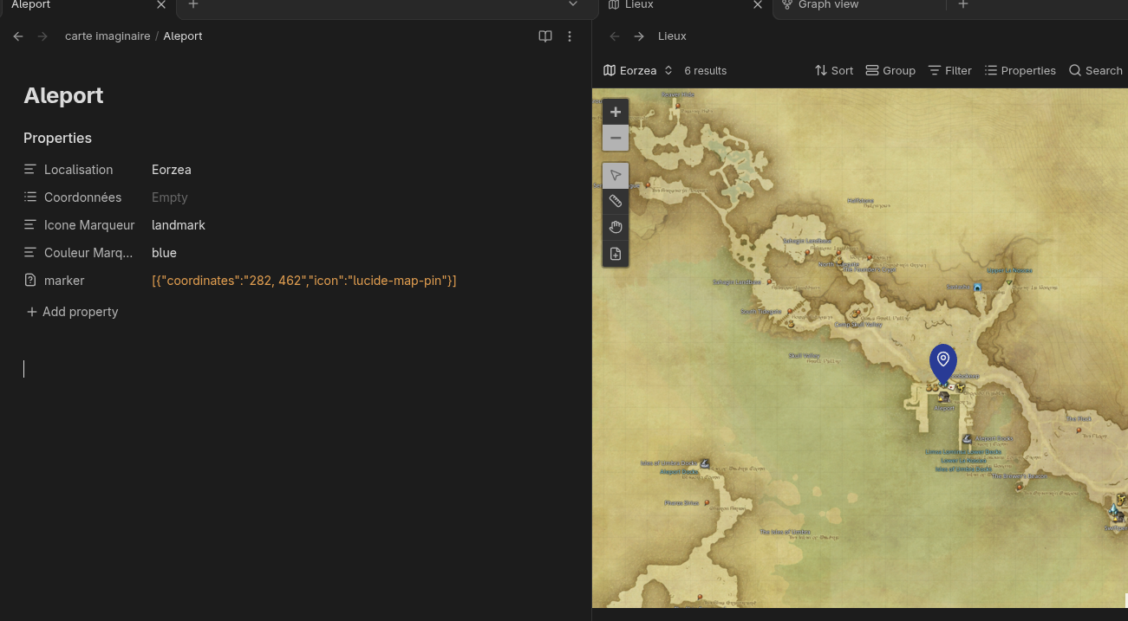Open the Properties toolbar menu

[x=1020, y=71]
